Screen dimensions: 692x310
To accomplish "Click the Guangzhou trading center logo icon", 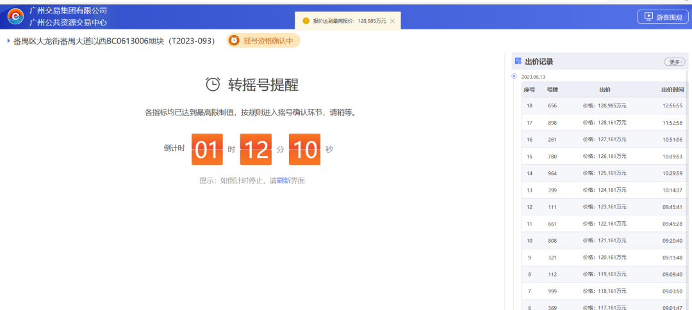I will pos(16,16).
